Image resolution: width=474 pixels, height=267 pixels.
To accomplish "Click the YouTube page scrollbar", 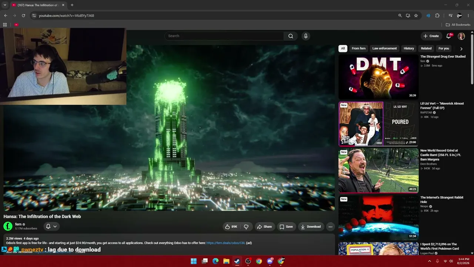I will [x=472, y=59].
